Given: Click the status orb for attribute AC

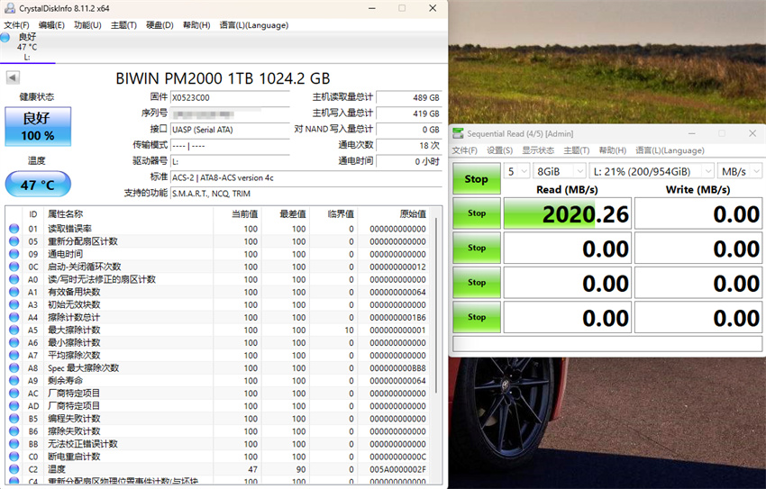Looking at the screenshot, I should click(x=14, y=394).
